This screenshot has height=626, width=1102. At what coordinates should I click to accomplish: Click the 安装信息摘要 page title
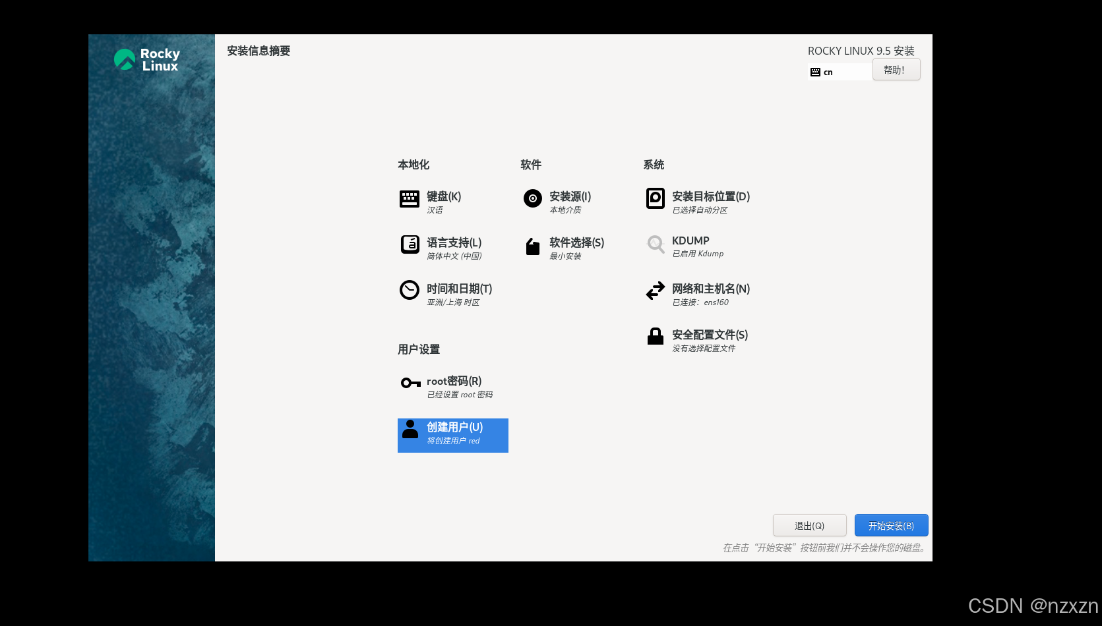[x=259, y=51]
